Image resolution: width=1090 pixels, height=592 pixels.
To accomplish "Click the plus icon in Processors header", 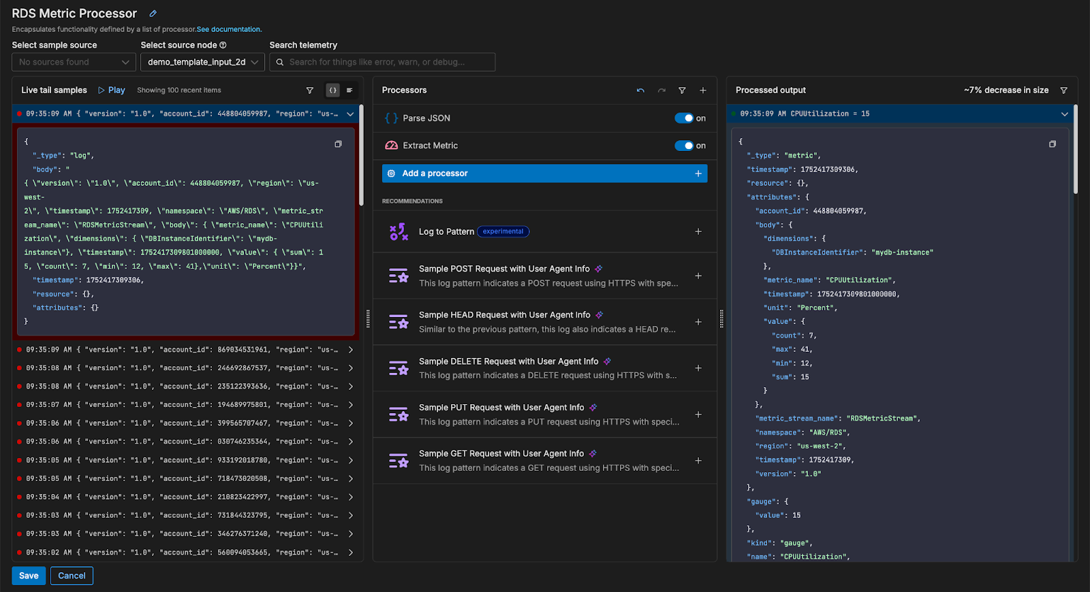I will [x=703, y=91].
